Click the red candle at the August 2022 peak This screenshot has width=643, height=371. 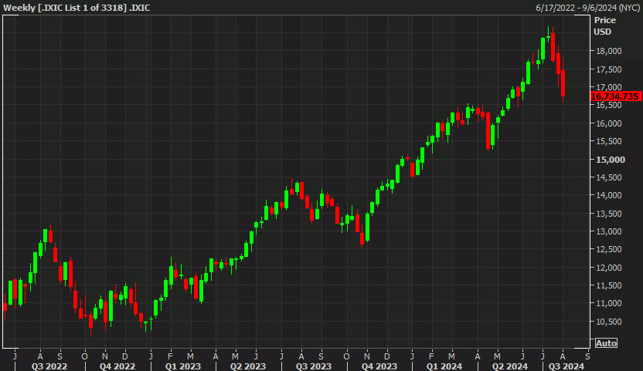[x=50, y=236]
